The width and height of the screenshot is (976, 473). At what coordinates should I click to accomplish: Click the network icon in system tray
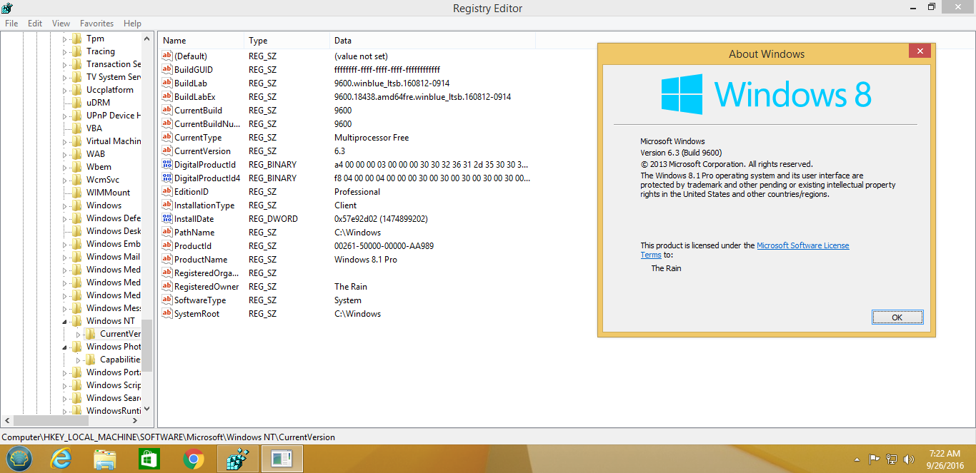(x=892, y=459)
